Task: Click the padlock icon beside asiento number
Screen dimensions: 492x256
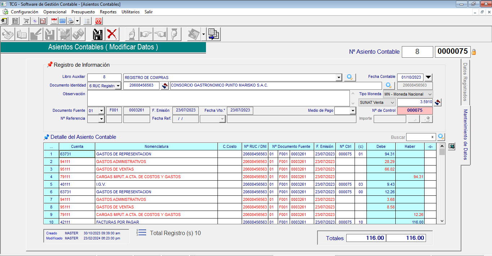Action: pos(474,52)
